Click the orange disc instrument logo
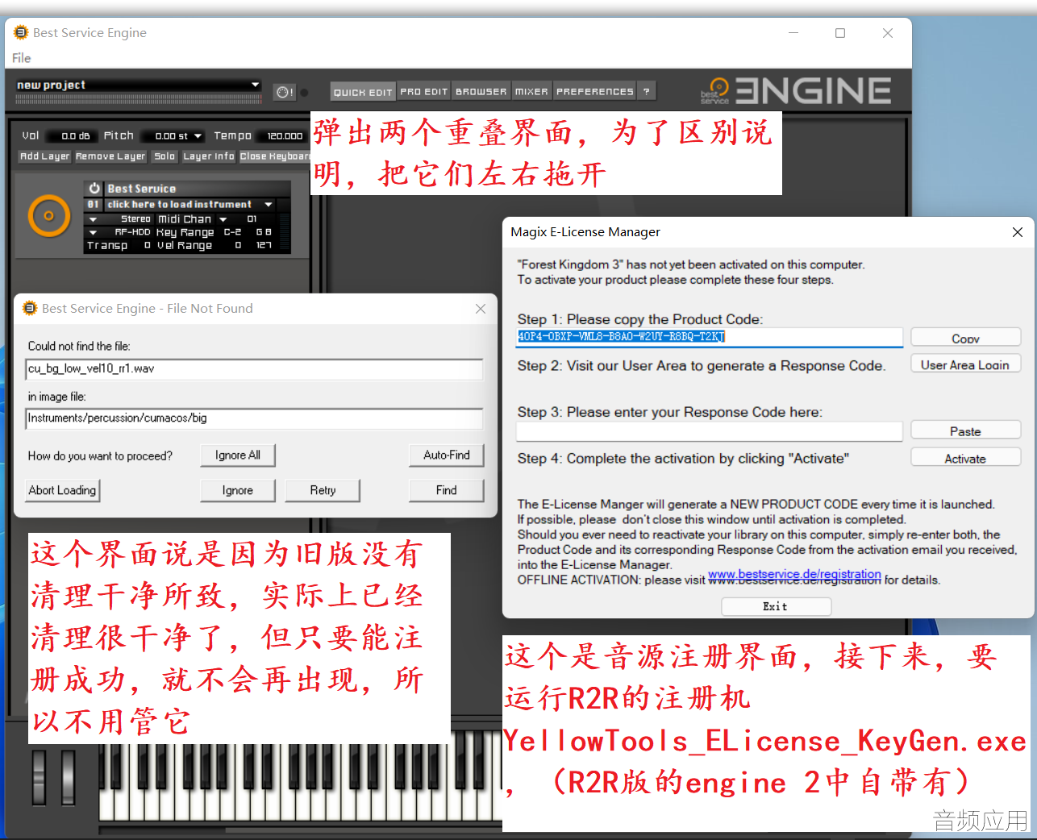The image size is (1037, 840). pos(49,215)
